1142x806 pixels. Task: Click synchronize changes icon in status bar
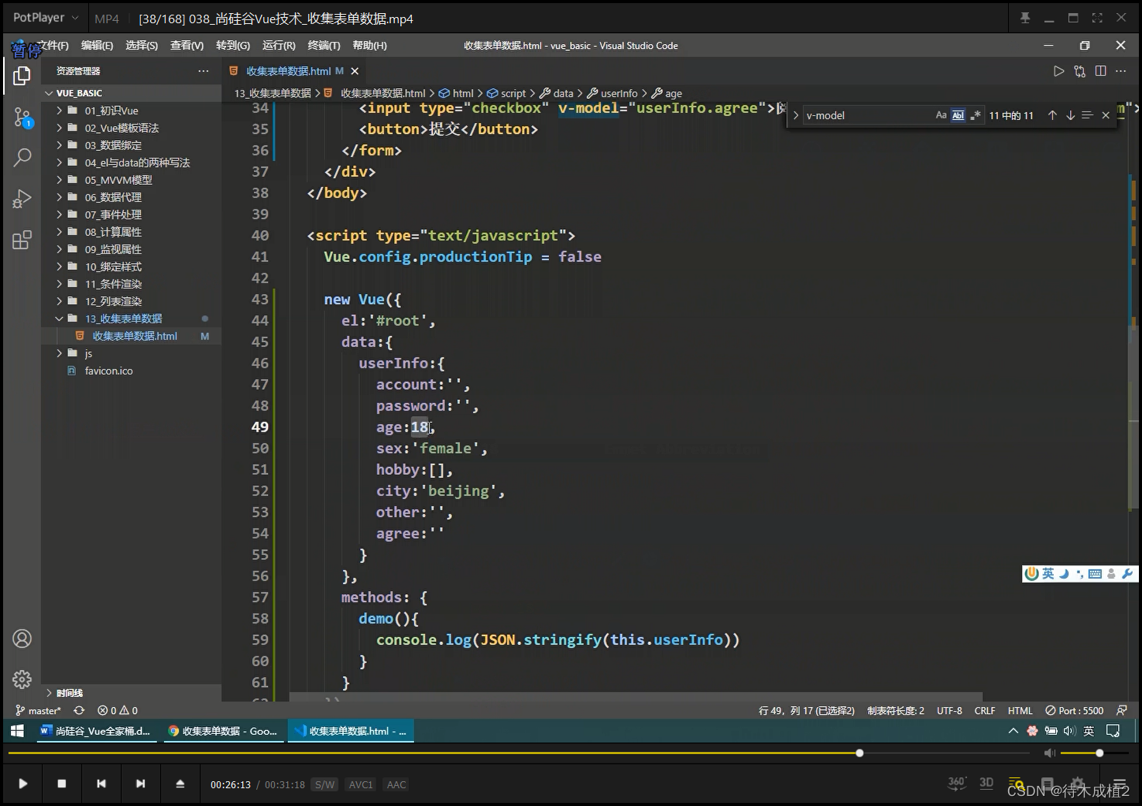click(79, 710)
